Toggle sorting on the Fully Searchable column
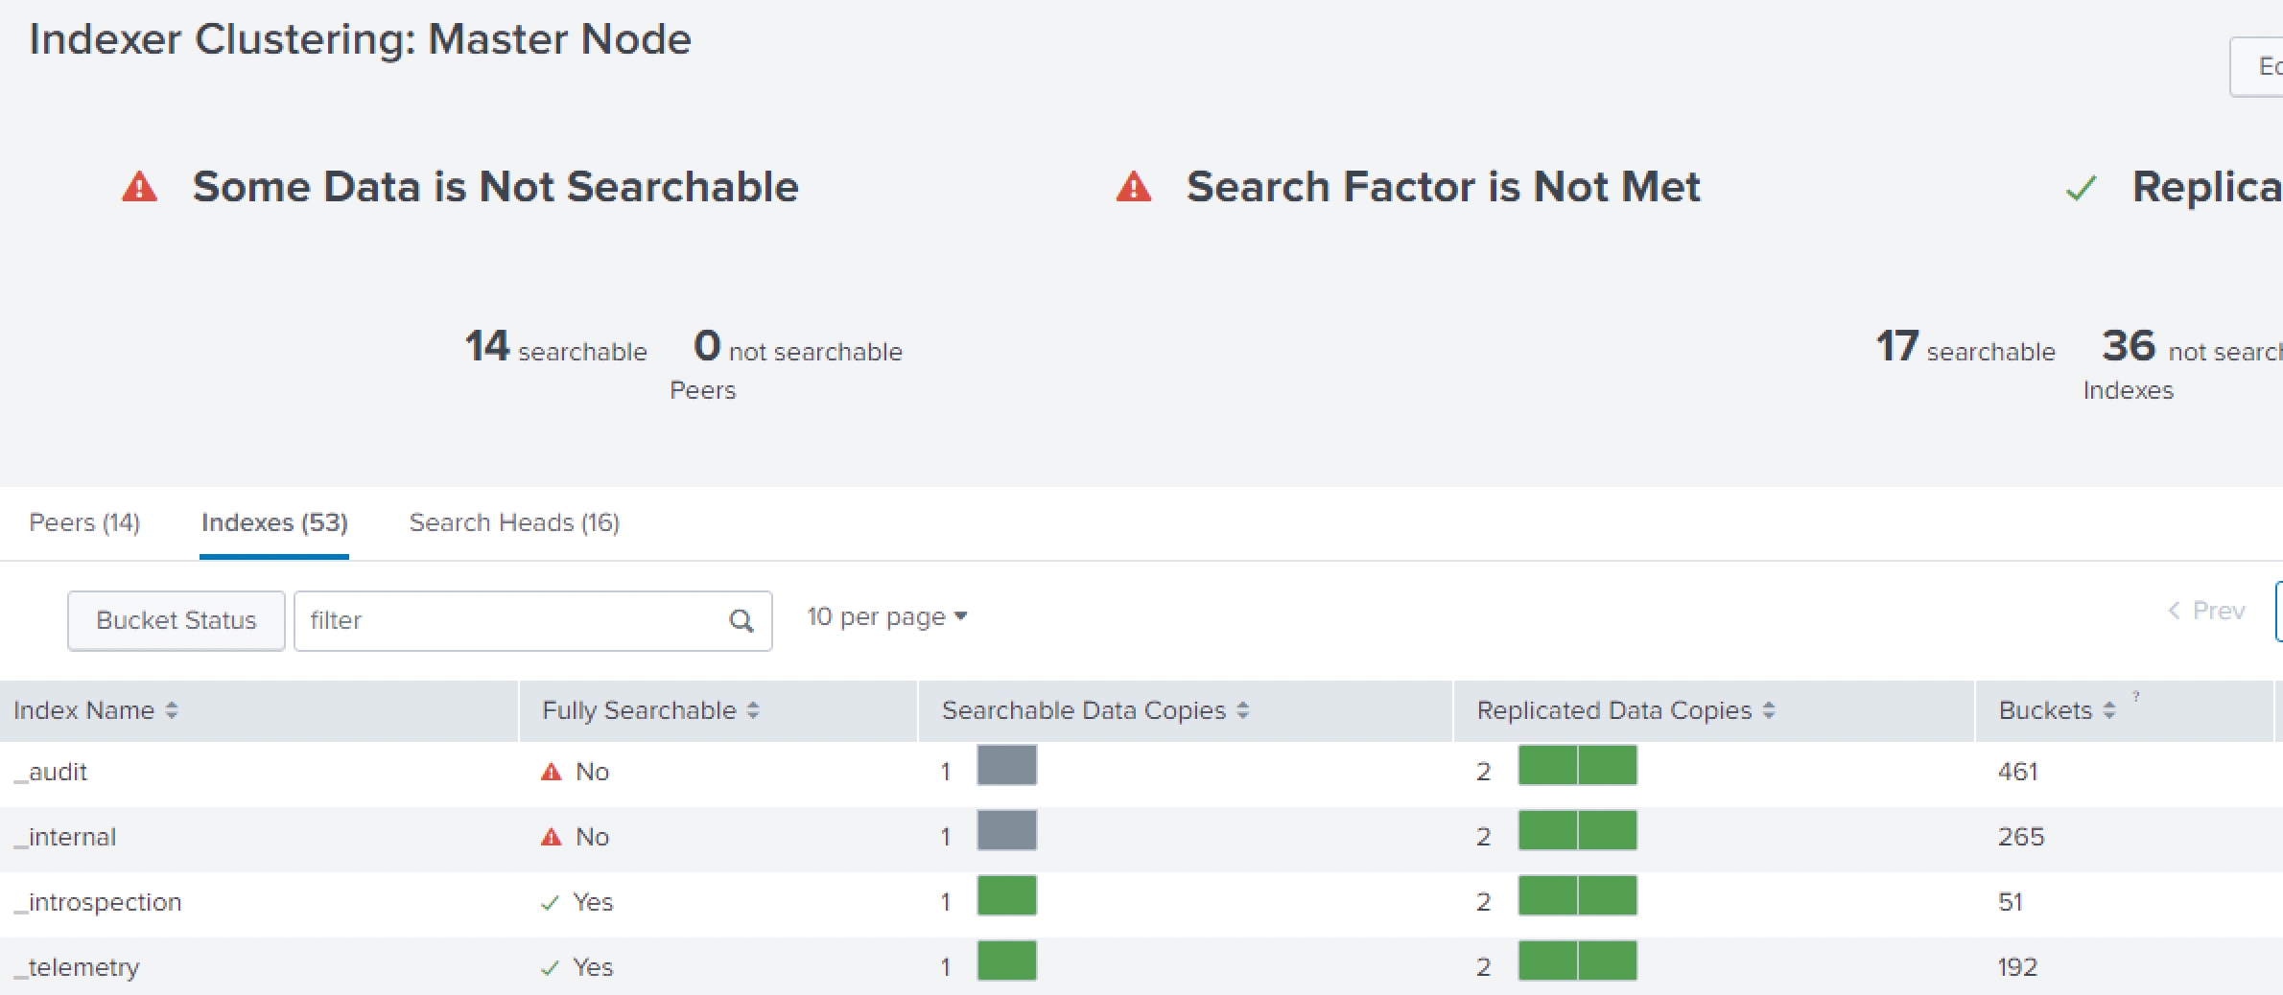 point(755,710)
